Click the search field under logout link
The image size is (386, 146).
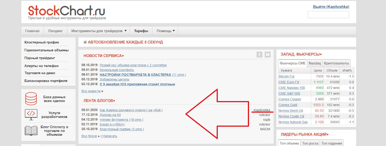pos(328,14)
